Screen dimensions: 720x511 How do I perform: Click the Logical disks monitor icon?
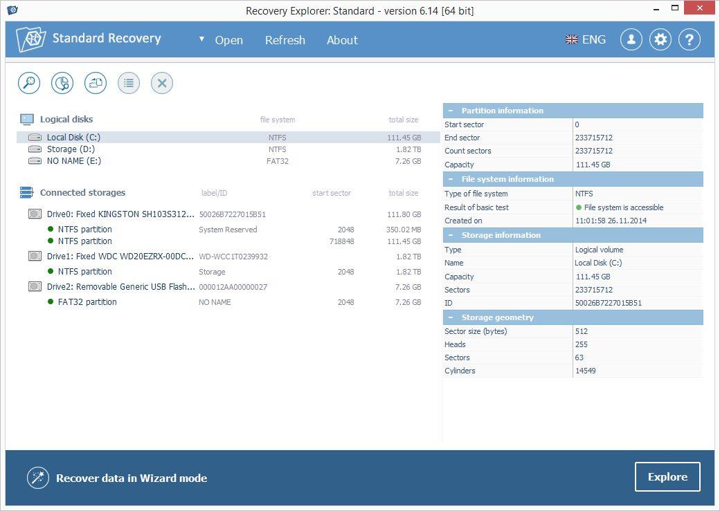click(26, 119)
